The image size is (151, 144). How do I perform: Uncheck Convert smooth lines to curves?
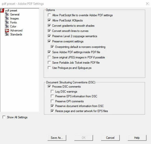[x=49, y=31]
